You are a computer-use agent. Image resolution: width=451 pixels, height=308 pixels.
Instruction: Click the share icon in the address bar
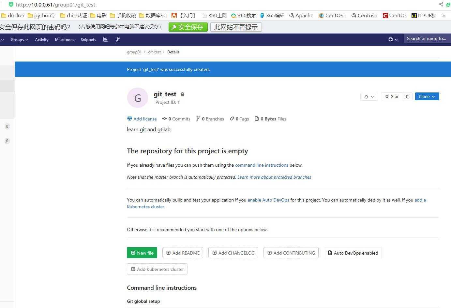click(x=441, y=5)
